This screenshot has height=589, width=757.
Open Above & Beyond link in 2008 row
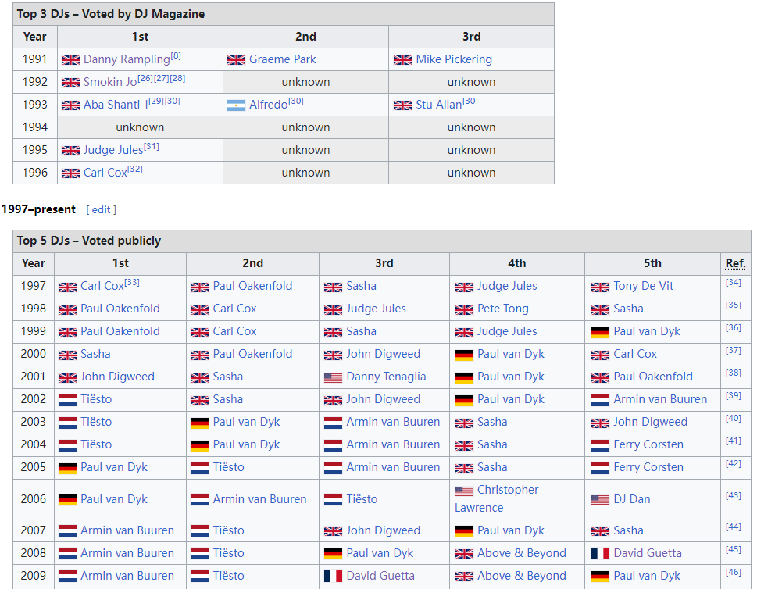[x=521, y=553]
